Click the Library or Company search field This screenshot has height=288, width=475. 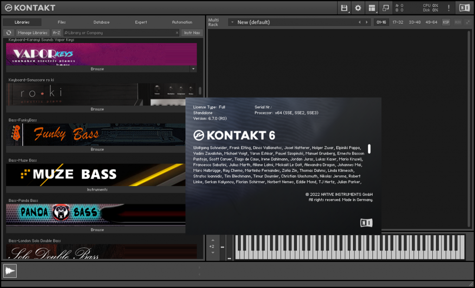[121, 33]
